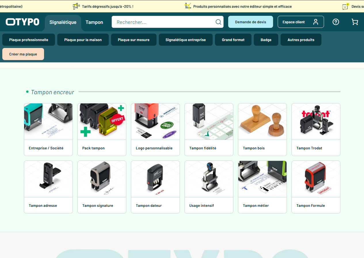Expand the Signalétique entreprise menu
This screenshot has height=258, width=364.
186,40
